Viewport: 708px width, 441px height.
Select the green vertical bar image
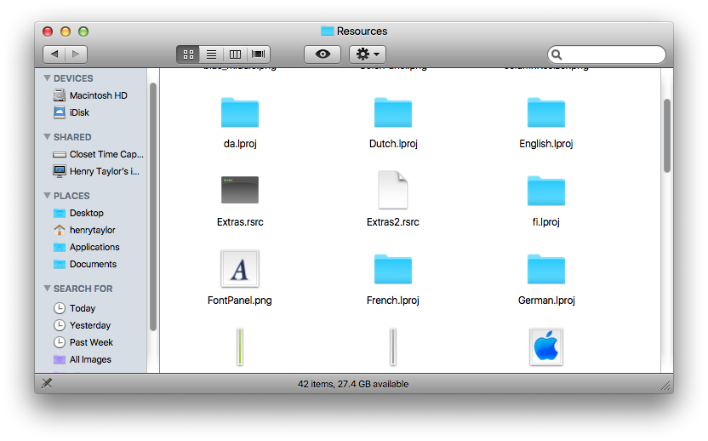(x=240, y=346)
